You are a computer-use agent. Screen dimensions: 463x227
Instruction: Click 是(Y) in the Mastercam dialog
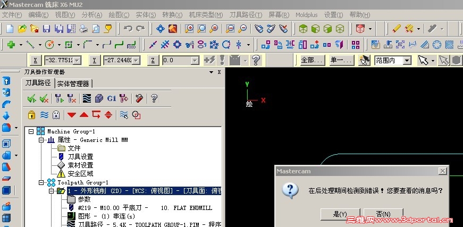point(340,214)
